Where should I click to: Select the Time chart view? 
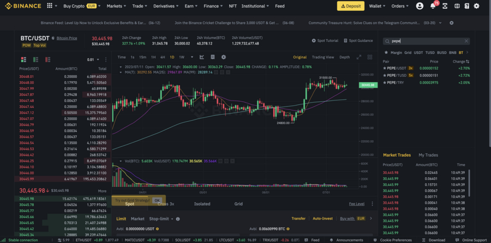pyautogui.click(x=122, y=57)
